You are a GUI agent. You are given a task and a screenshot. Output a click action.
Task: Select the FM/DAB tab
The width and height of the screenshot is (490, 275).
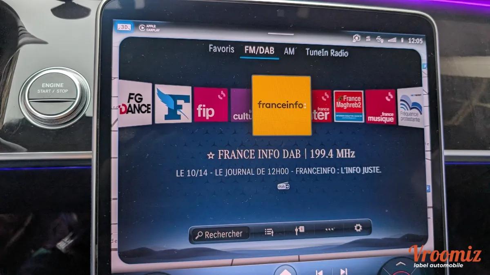(259, 51)
